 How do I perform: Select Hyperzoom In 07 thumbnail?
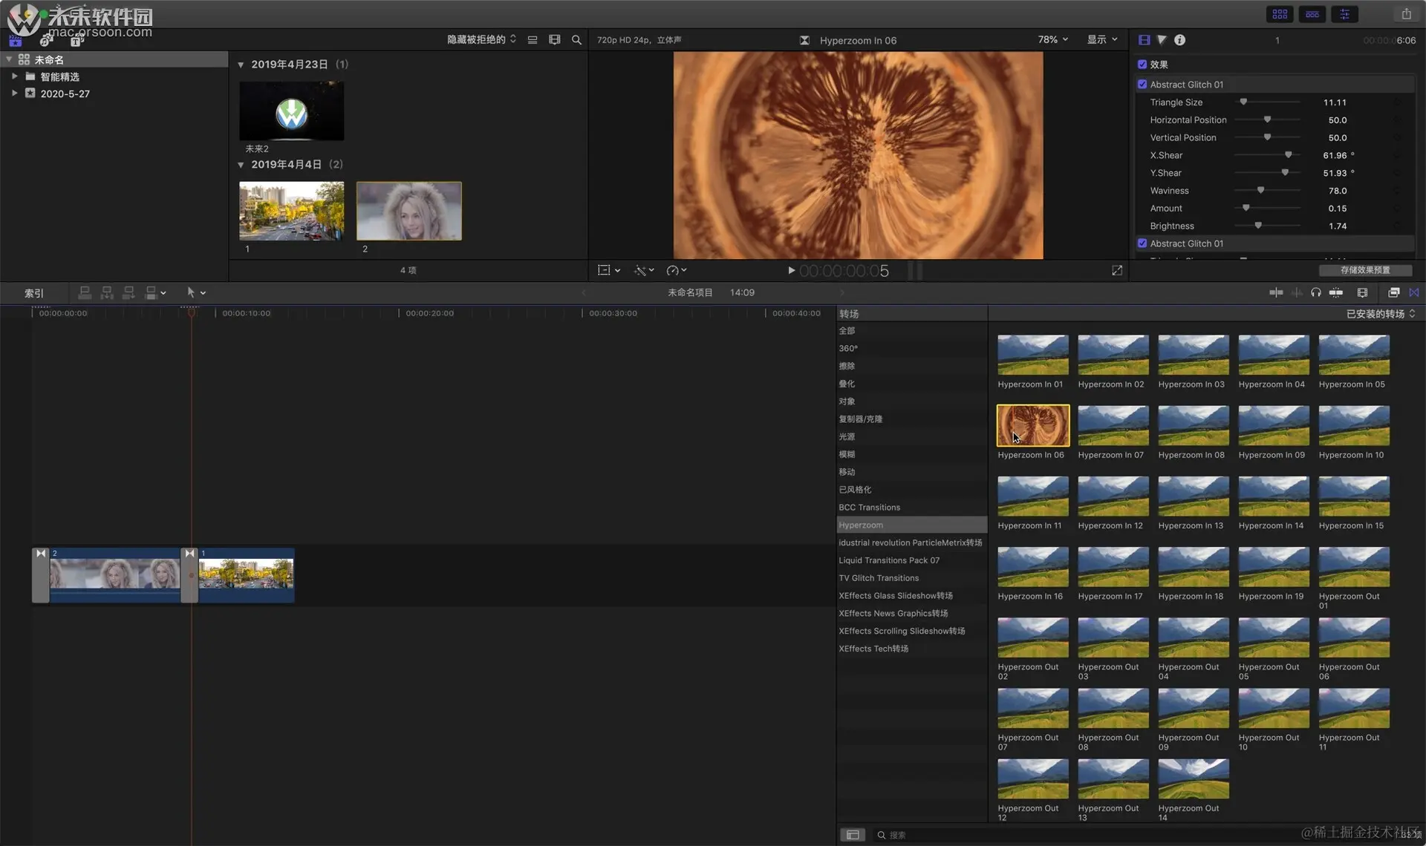point(1113,426)
